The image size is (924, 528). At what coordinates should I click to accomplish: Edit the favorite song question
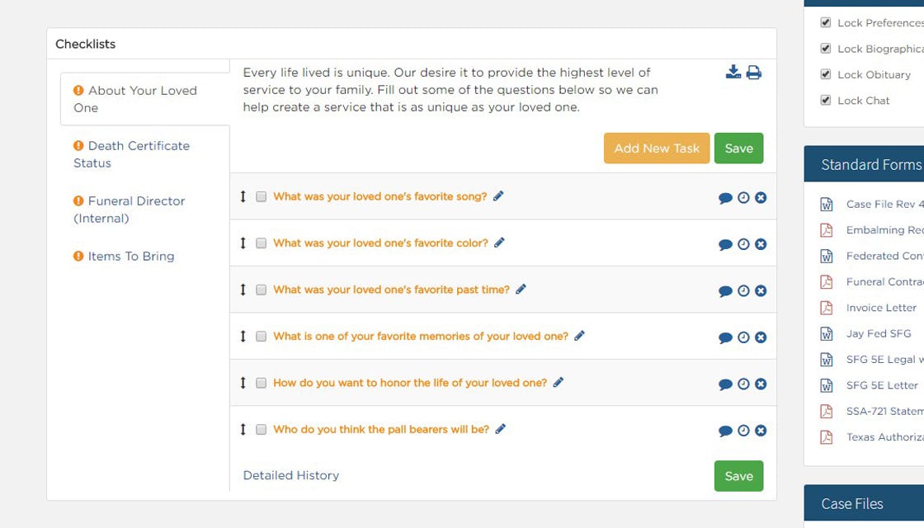click(498, 196)
